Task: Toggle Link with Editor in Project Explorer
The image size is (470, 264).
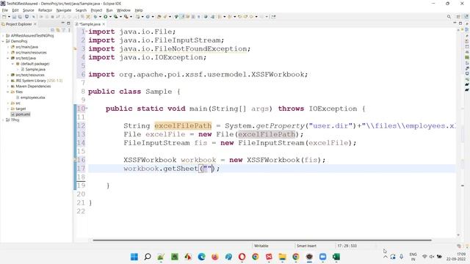Action: (58, 30)
